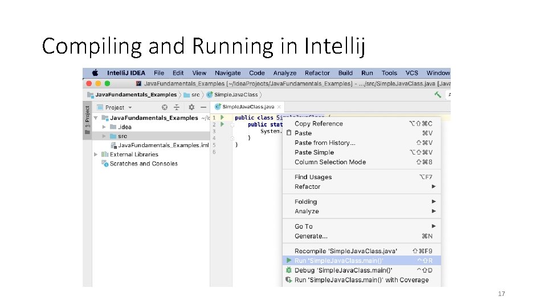
Task: Select Scratches and Consoles row
Action: (150, 164)
